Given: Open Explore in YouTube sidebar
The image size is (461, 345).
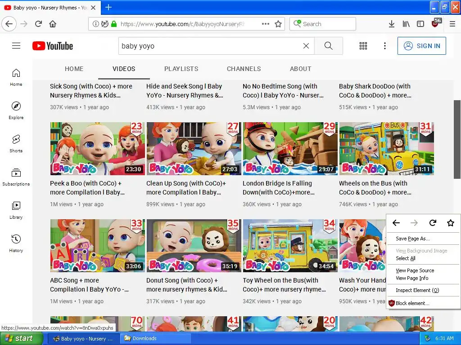Looking at the screenshot, I should tap(16, 111).
